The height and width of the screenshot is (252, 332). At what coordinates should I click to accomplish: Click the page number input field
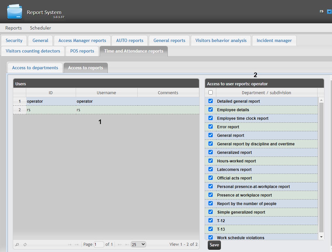pos(99,244)
